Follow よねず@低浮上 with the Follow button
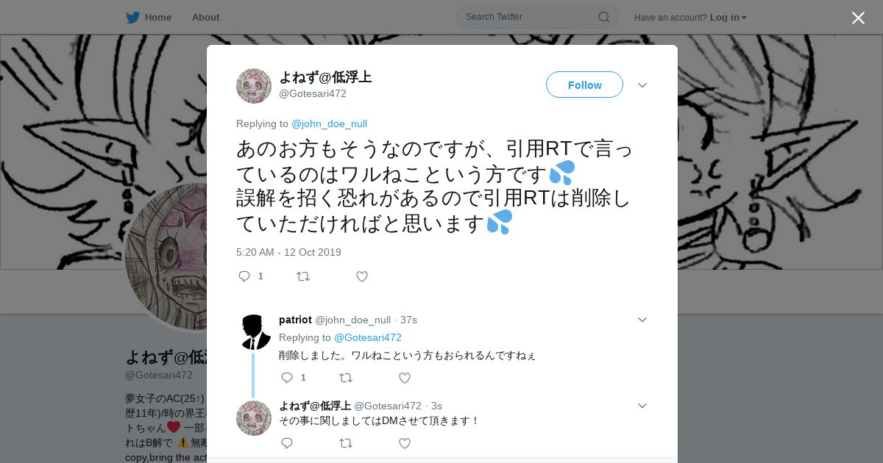 click(x=584, y=85)
